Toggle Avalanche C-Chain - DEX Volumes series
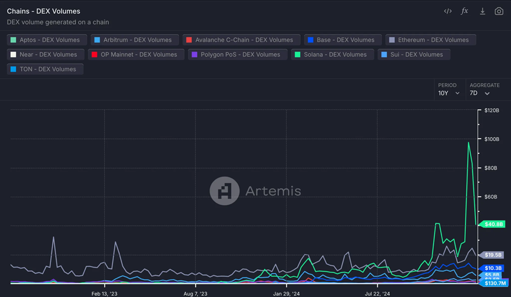 241,40
